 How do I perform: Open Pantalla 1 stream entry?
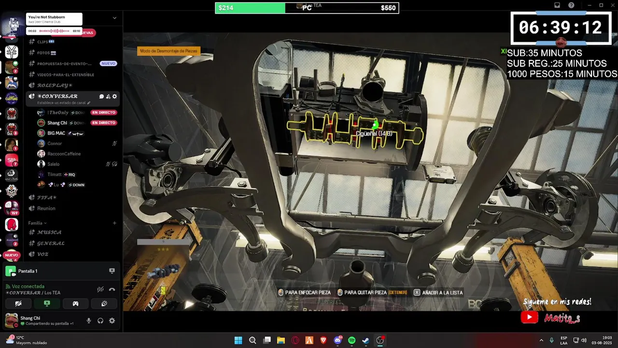(x=60, y=271)
